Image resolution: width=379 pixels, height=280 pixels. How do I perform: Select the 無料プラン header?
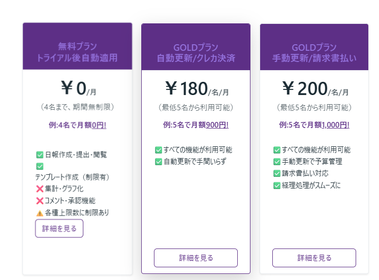77,52
